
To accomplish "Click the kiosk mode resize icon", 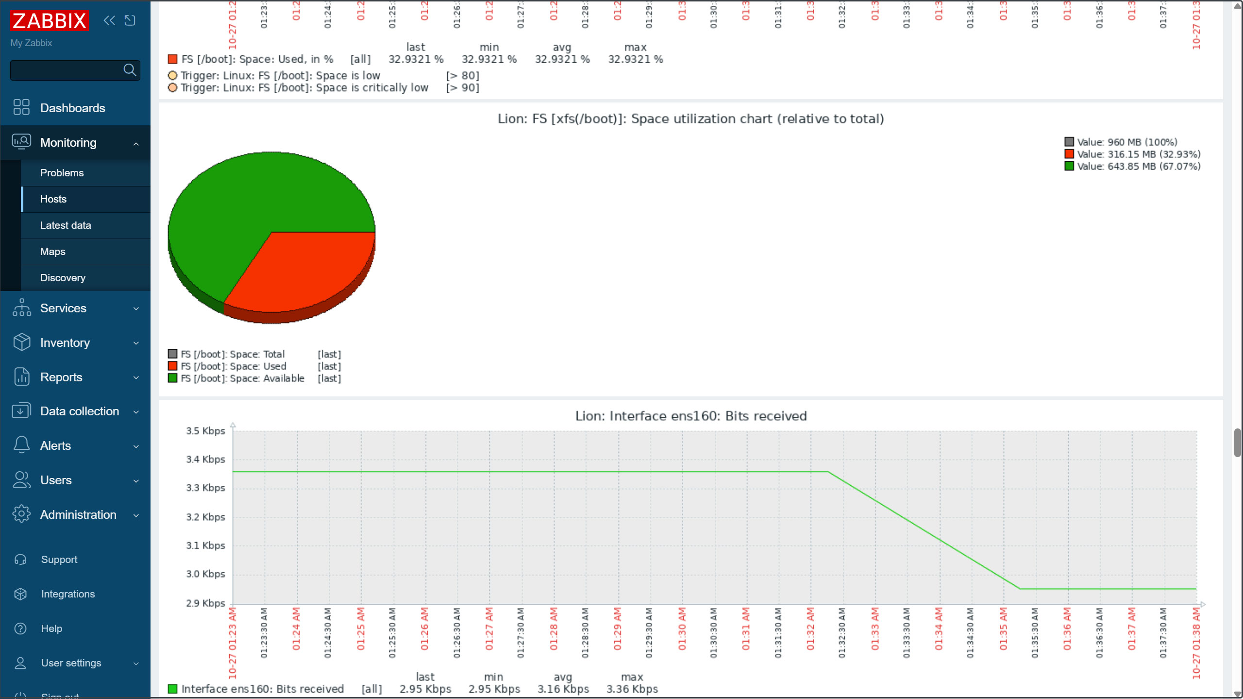I will 130,20.
